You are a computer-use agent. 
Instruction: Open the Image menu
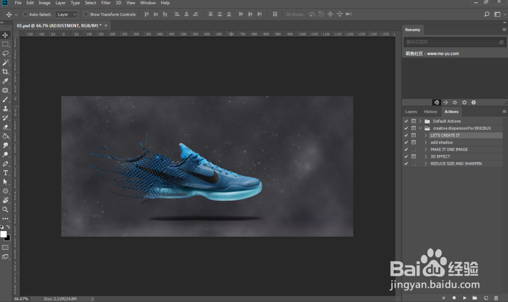click(44, 3)
